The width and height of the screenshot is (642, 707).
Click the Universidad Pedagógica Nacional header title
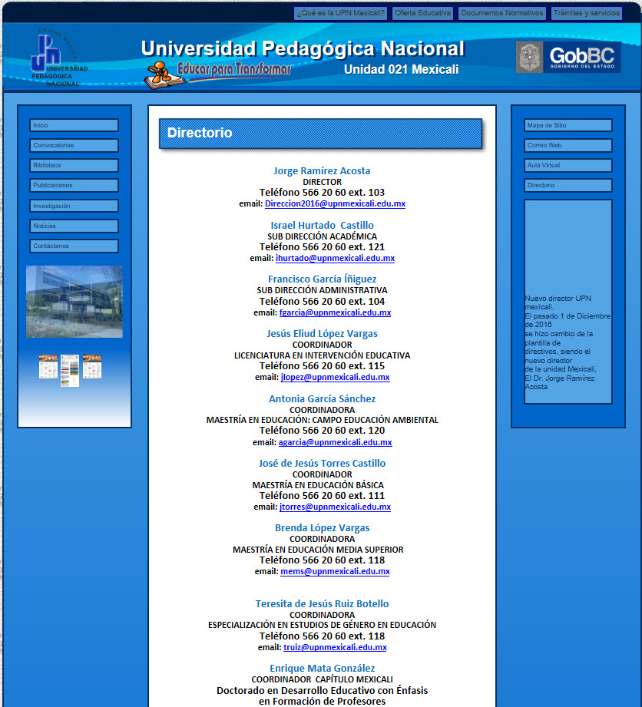pyautogui.click(x=303, y=48)
